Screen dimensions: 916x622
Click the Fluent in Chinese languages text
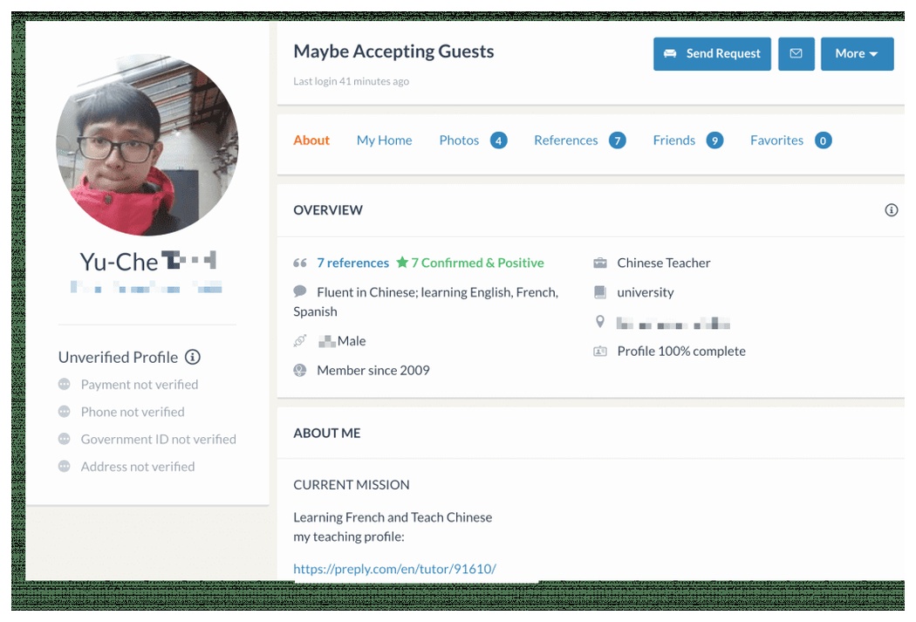tap(426, 301)
